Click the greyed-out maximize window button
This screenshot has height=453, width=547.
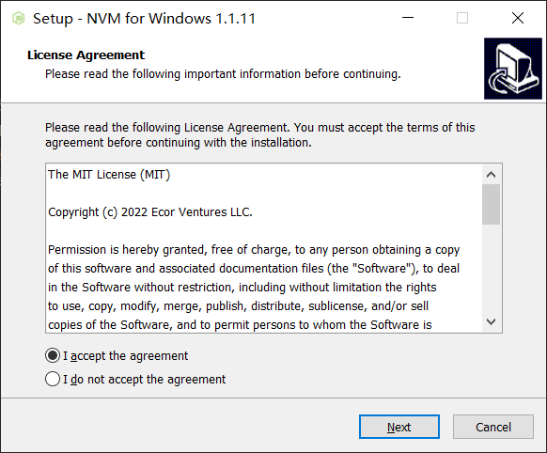coord(462,18)
